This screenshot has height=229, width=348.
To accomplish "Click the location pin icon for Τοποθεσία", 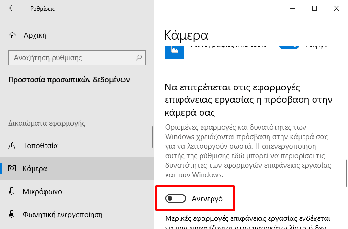I will 12,146.
